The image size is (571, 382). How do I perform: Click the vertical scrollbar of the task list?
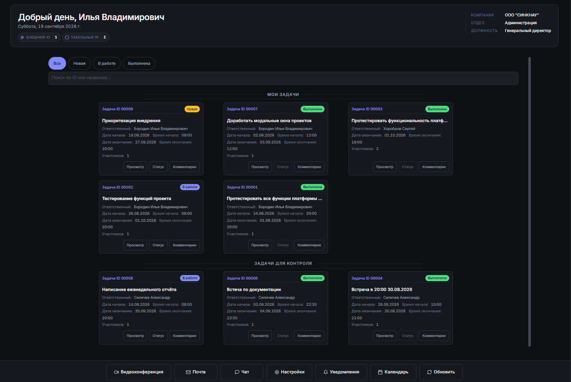[x=530, y=202]
